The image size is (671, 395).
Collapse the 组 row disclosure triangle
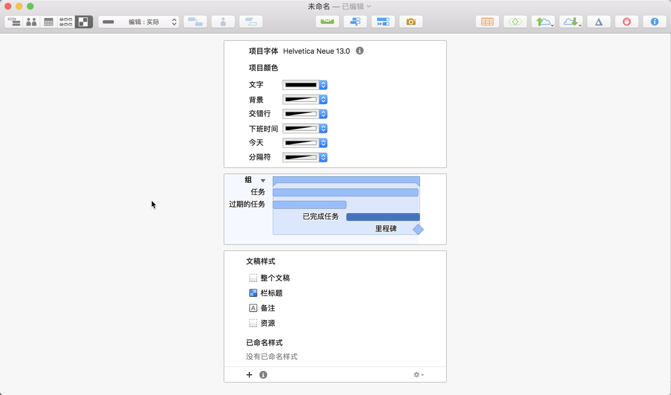click(263, 180)
